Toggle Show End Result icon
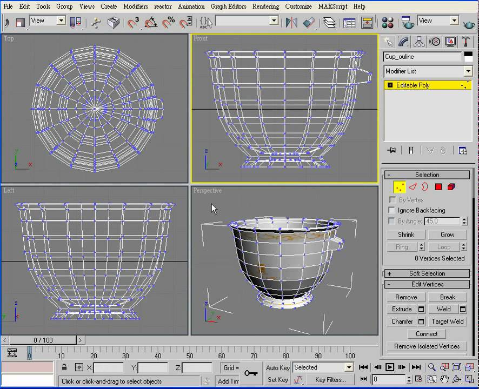The width and height of the screenshot is (479, 389). pyautogui.click(x=411, y=150)
